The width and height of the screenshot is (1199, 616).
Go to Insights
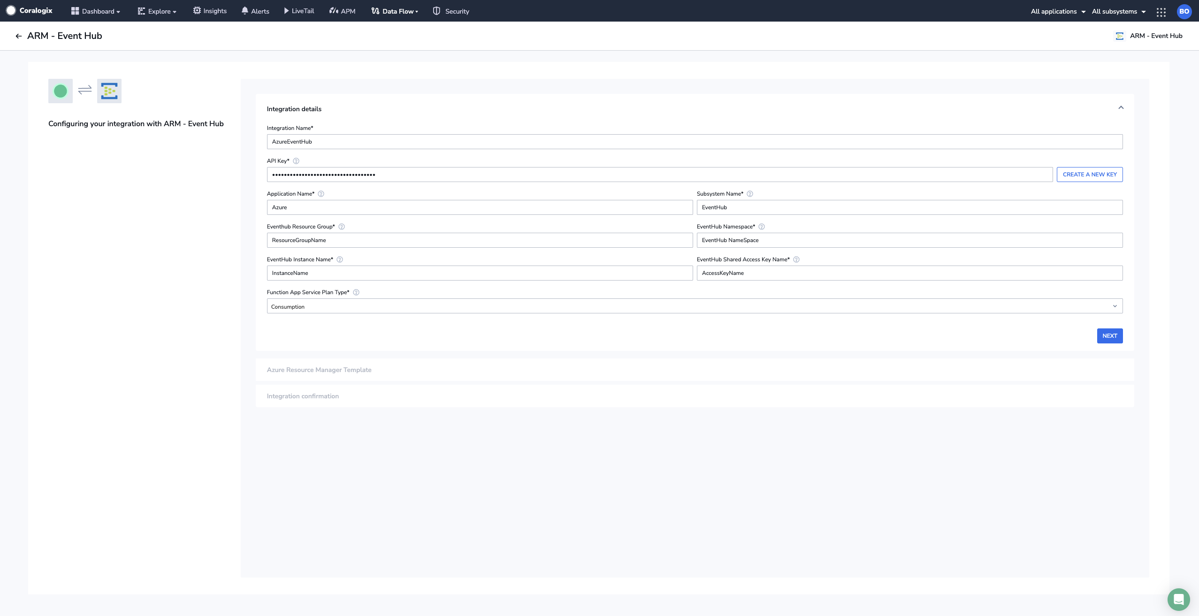(210, 11)
